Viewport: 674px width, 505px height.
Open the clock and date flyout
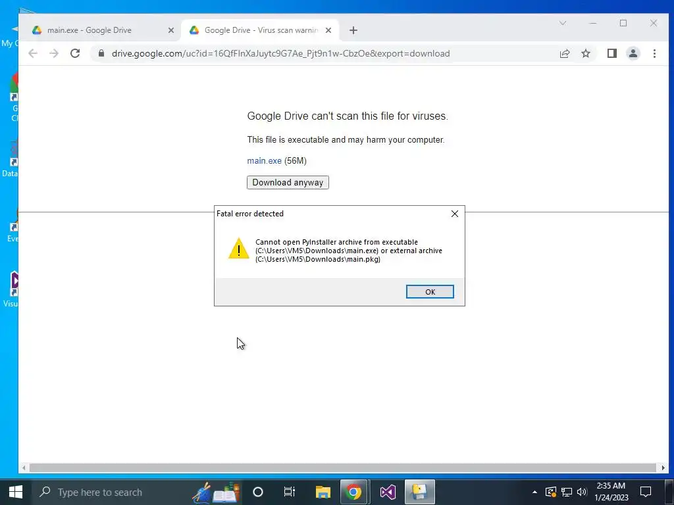click(x=611, y=492)
